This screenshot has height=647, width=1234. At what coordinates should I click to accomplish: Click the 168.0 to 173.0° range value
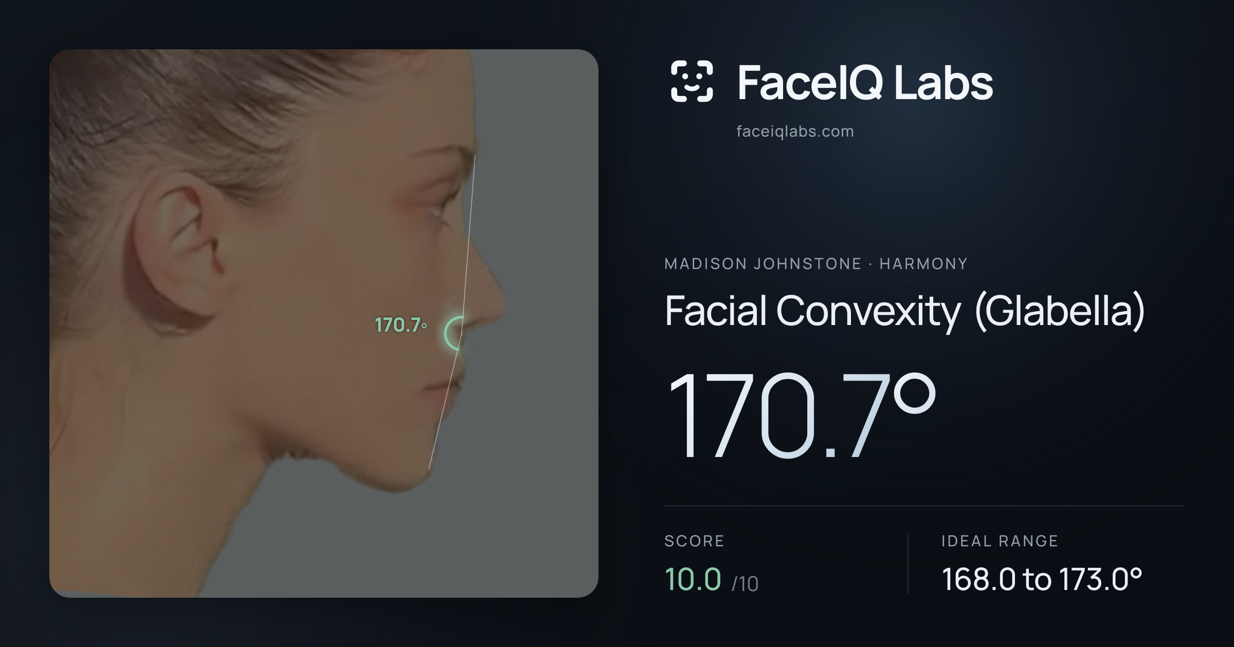(x=1042, y=579)
